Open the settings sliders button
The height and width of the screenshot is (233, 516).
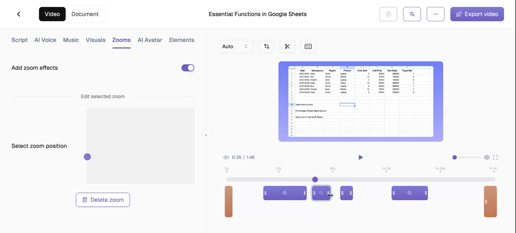[x=388, y=14]
